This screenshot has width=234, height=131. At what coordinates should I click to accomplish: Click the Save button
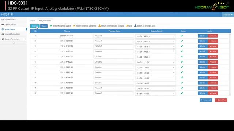click(44, 26)
